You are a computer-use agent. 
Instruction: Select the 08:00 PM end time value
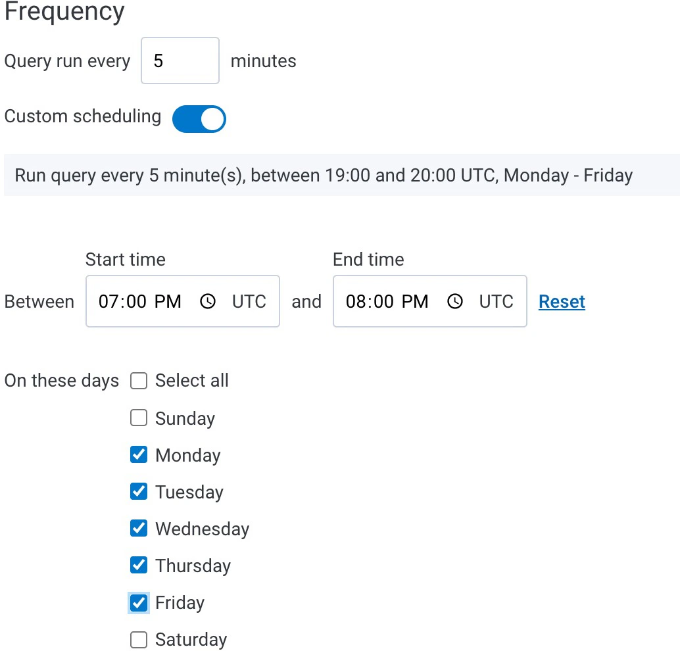(386, 301)
